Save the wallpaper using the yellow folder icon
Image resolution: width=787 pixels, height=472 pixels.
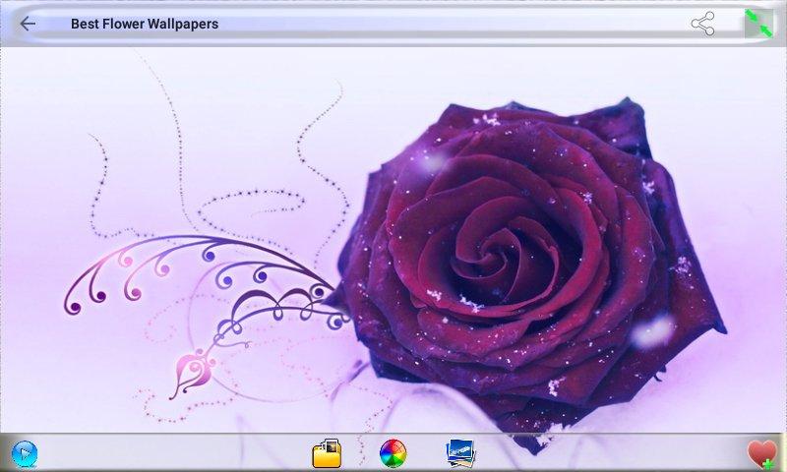pos(327,453)
